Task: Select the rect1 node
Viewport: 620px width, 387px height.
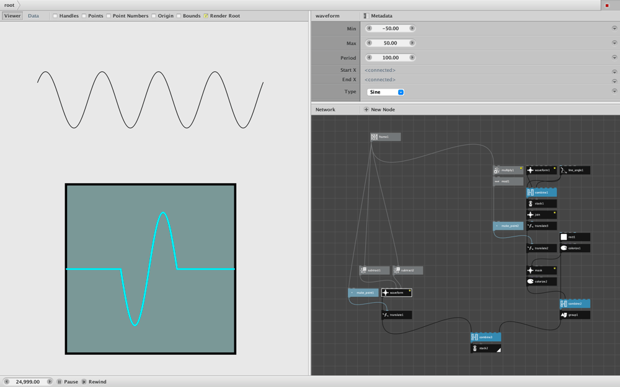Action: 575,237
